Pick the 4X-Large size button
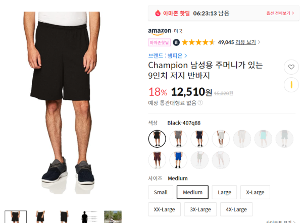 tap(236, 209)
